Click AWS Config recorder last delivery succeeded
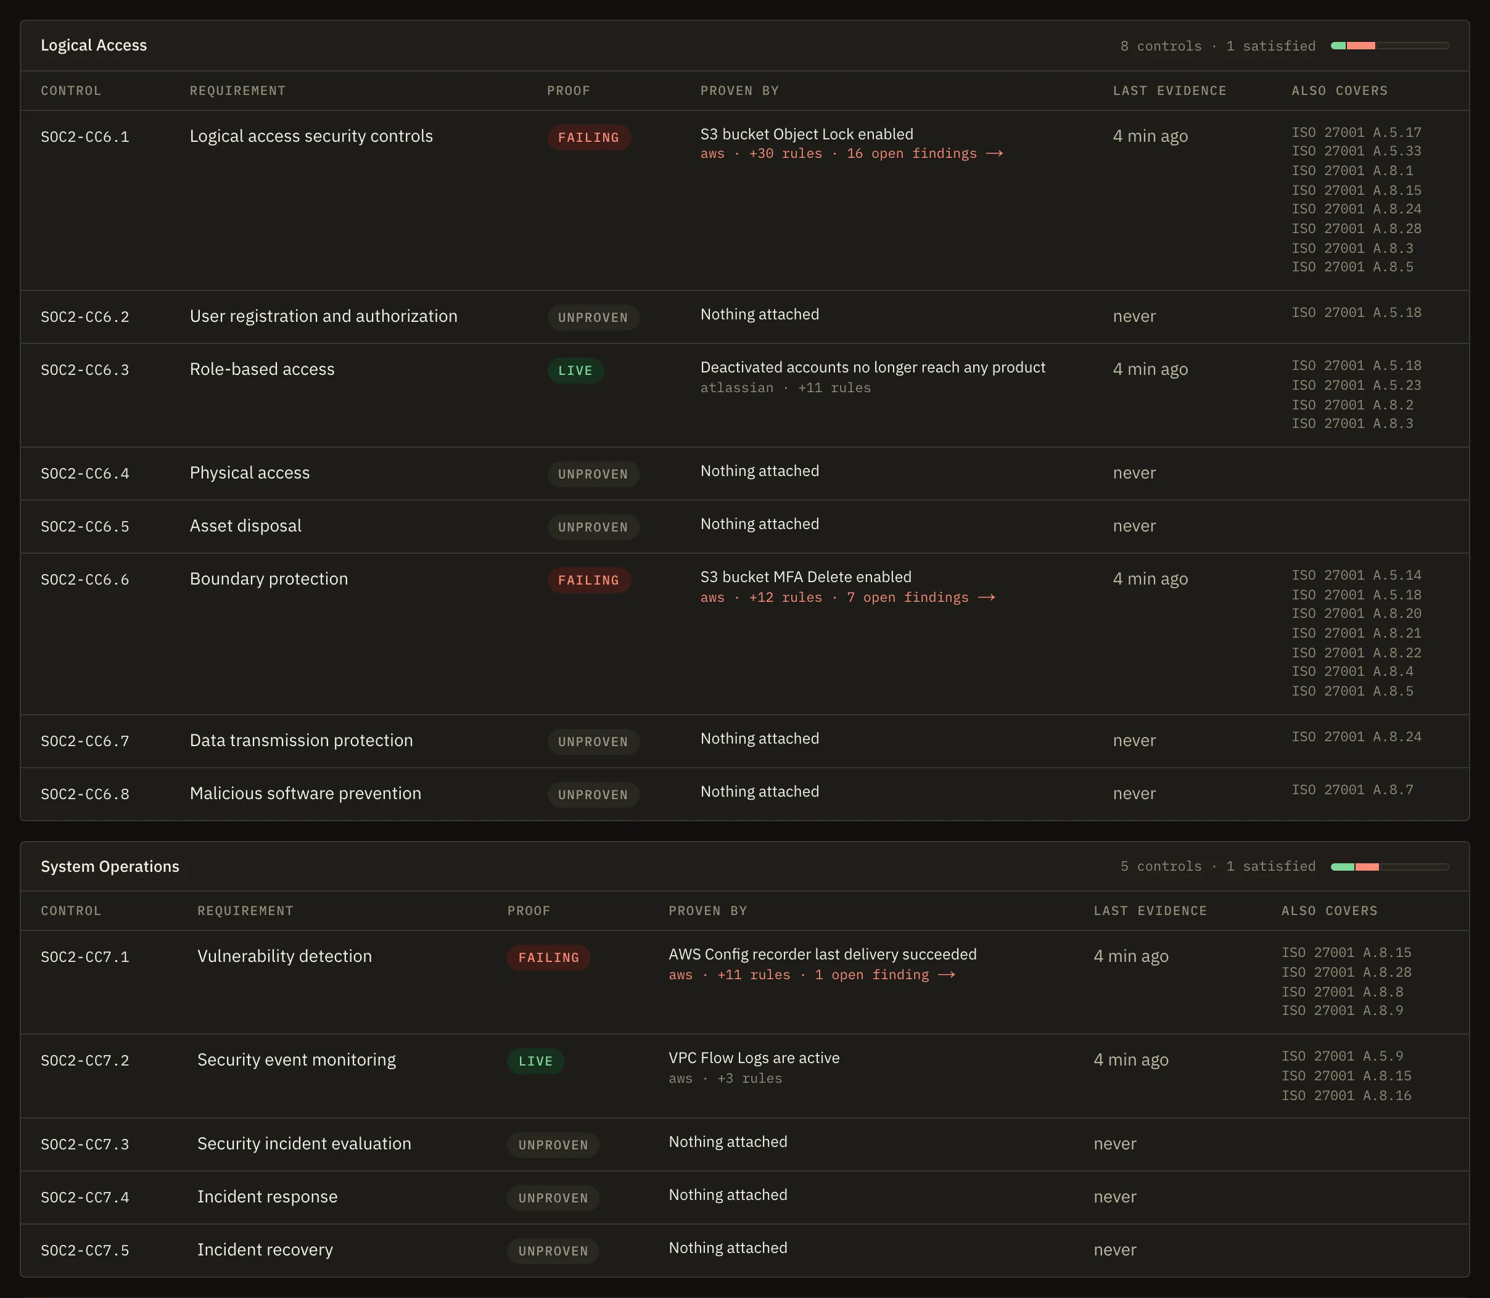 (823, 955)
